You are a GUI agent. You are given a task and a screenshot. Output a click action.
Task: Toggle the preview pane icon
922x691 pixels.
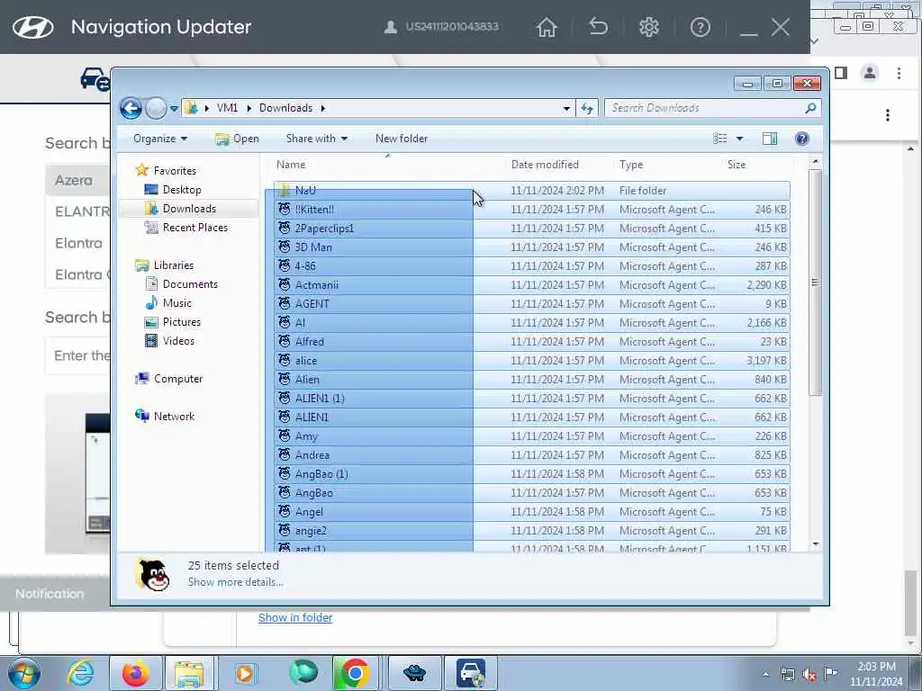pos(770,139)
